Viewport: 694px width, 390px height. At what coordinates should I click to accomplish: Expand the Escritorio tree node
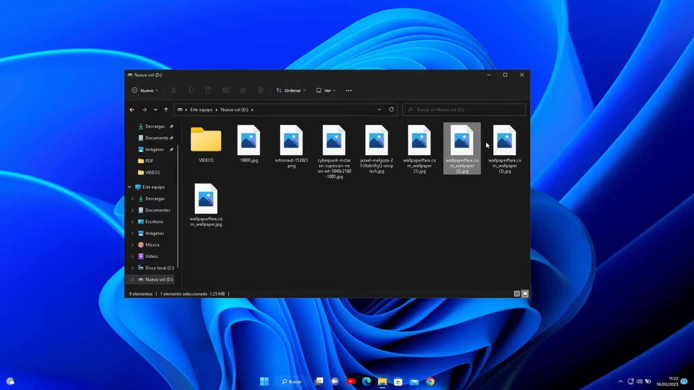[132, 222]
